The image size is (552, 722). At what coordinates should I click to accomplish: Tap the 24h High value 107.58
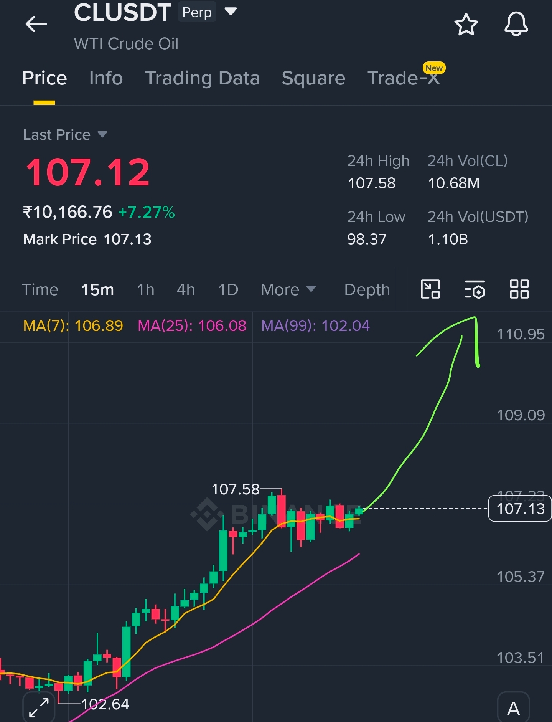pos(371,183)
